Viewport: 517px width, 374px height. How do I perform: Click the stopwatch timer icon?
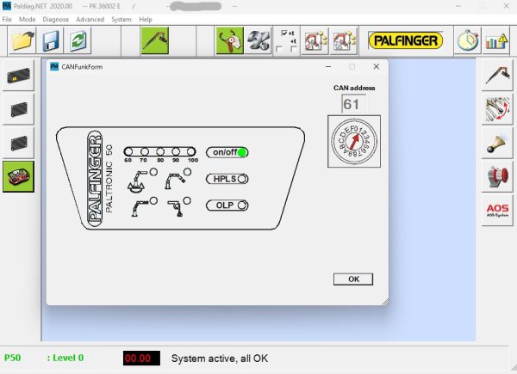pos(468,40)
